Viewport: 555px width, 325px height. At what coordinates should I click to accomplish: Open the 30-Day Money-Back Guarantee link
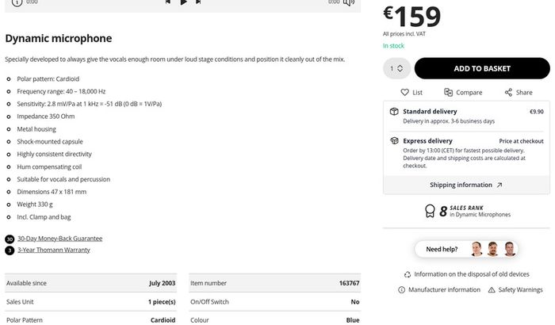(x=59, y=239)
